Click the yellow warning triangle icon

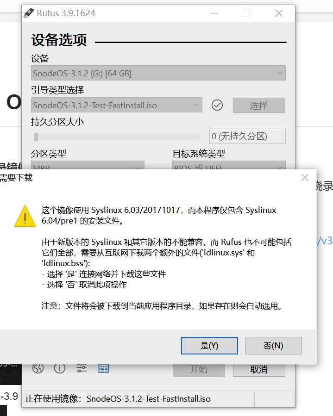tap(25, 216)
